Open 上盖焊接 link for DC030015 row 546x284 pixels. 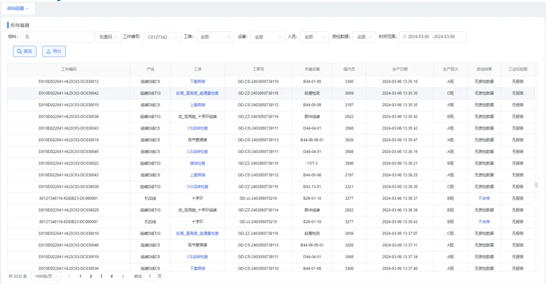(x=198, y=105)
